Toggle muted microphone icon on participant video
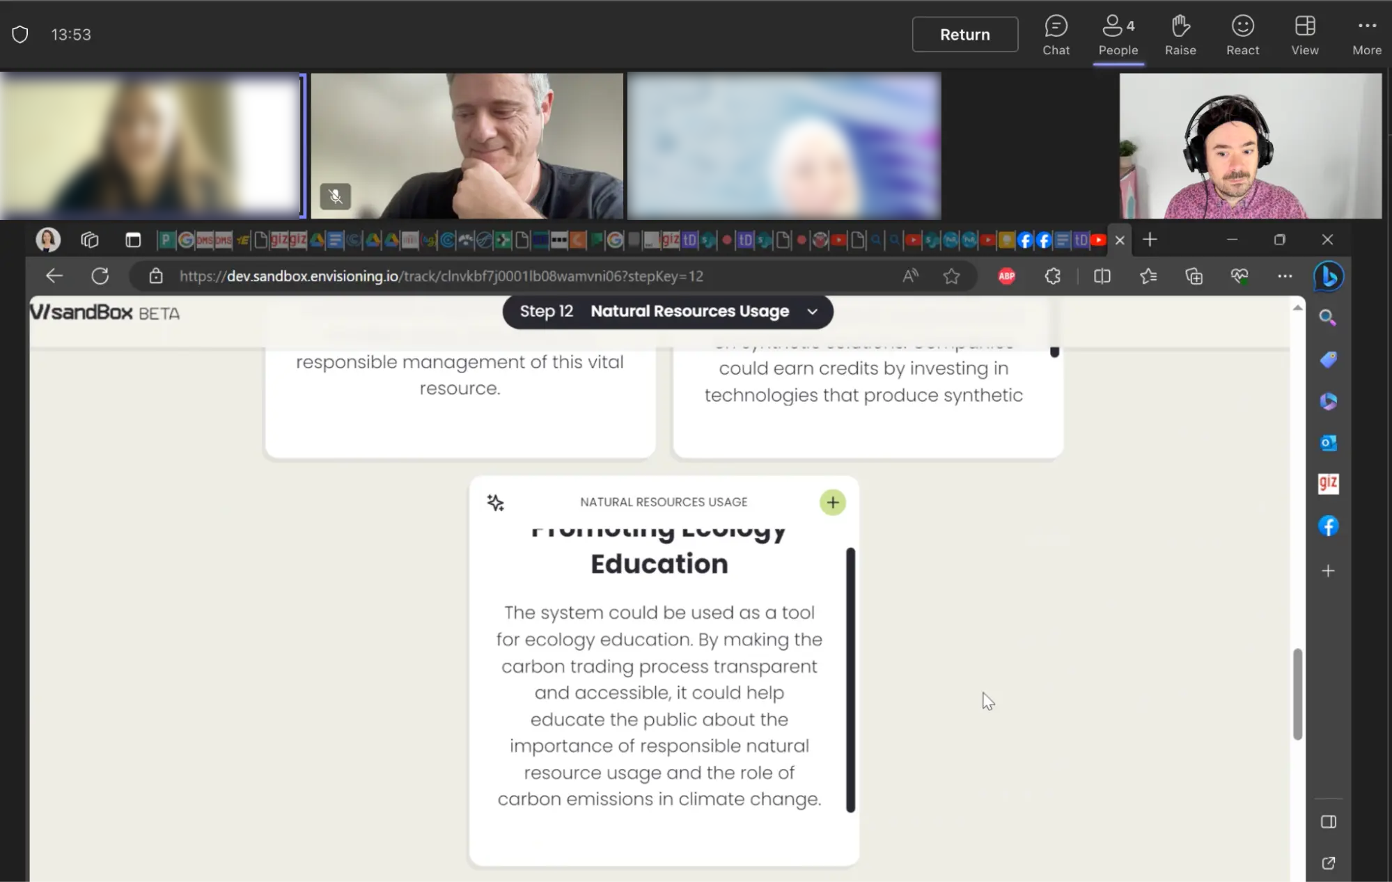The width and height of the screenshot is (1392, 882). pos(335,197)
